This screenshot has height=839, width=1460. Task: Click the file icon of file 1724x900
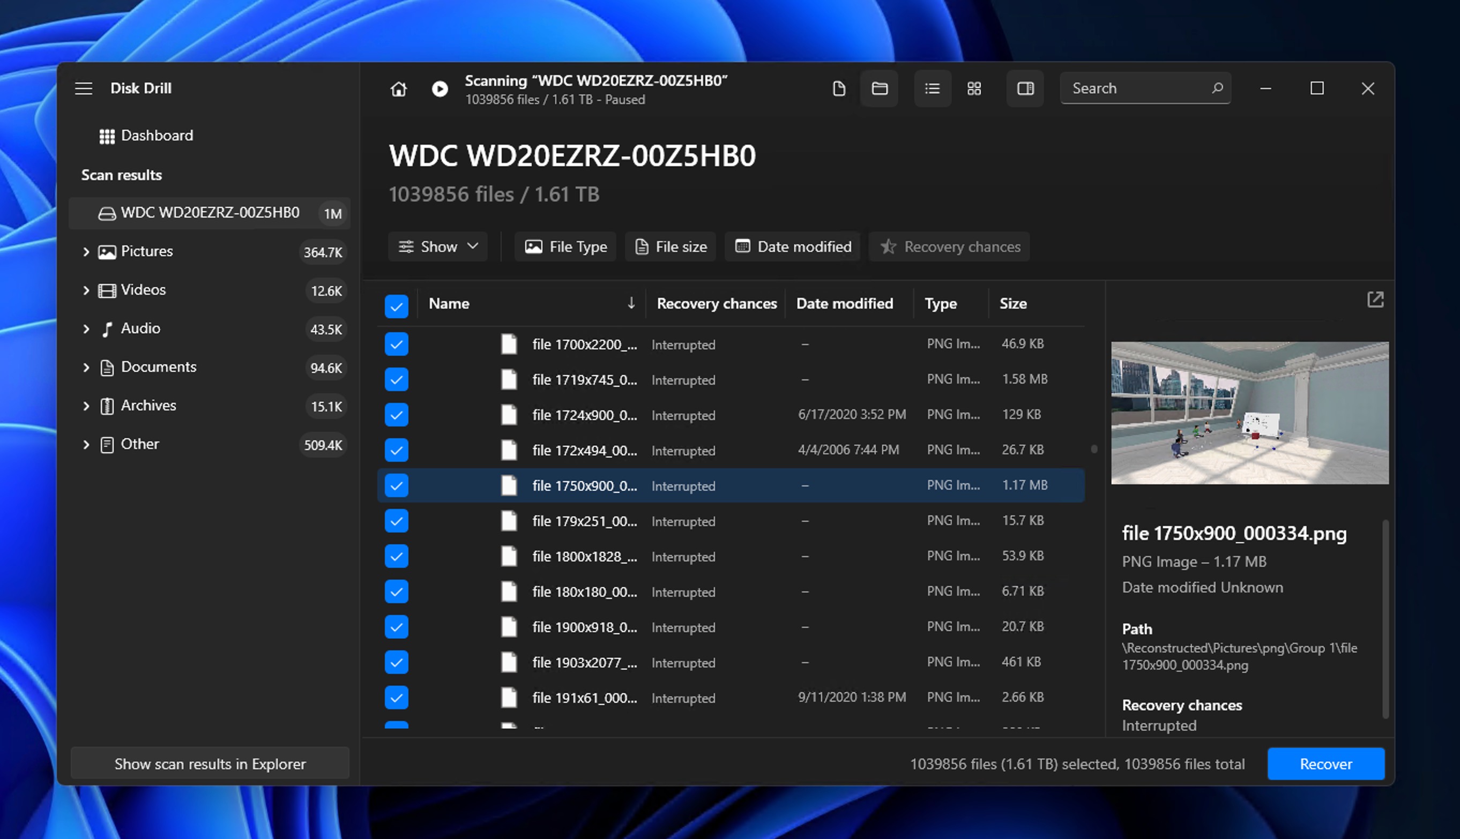tap(509, 415)
